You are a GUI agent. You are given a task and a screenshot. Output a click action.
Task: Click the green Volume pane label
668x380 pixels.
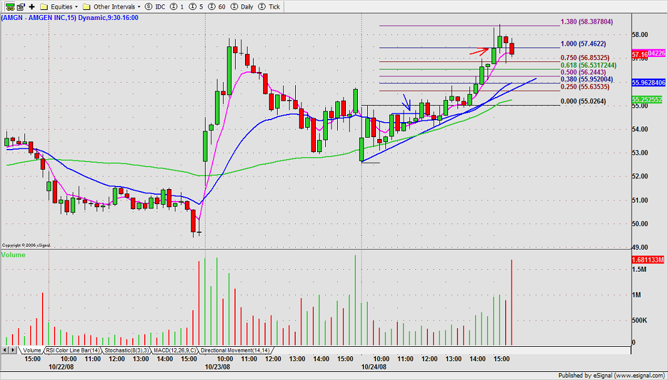(13, 255)
